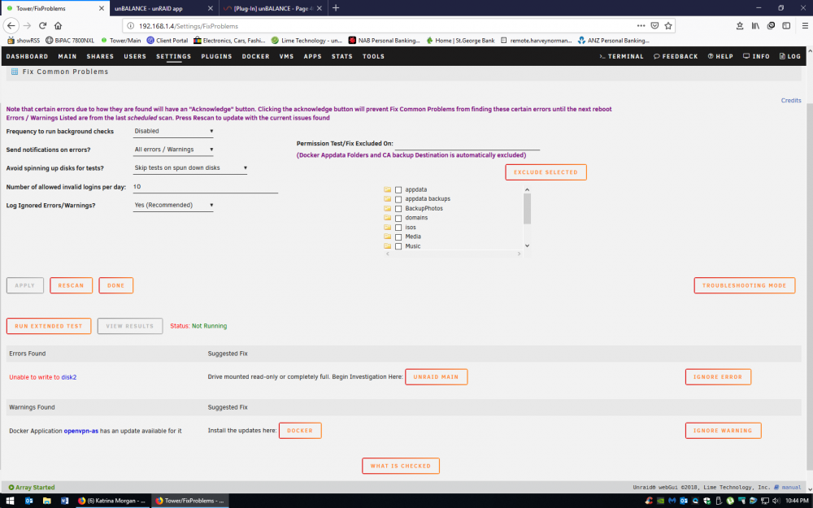The width and height of the screenshot is (813, 508).
Task: Open Log in Unraid header
Action: (790, 56)
